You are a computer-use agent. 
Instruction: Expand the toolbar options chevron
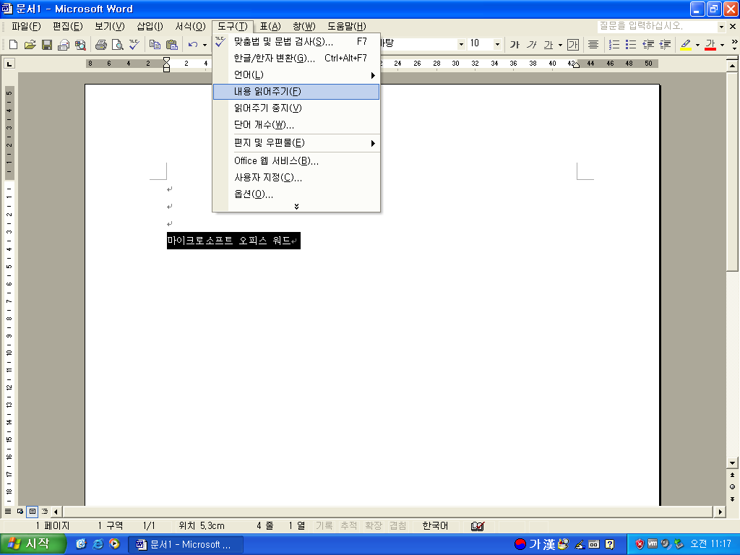click(734, 45)
